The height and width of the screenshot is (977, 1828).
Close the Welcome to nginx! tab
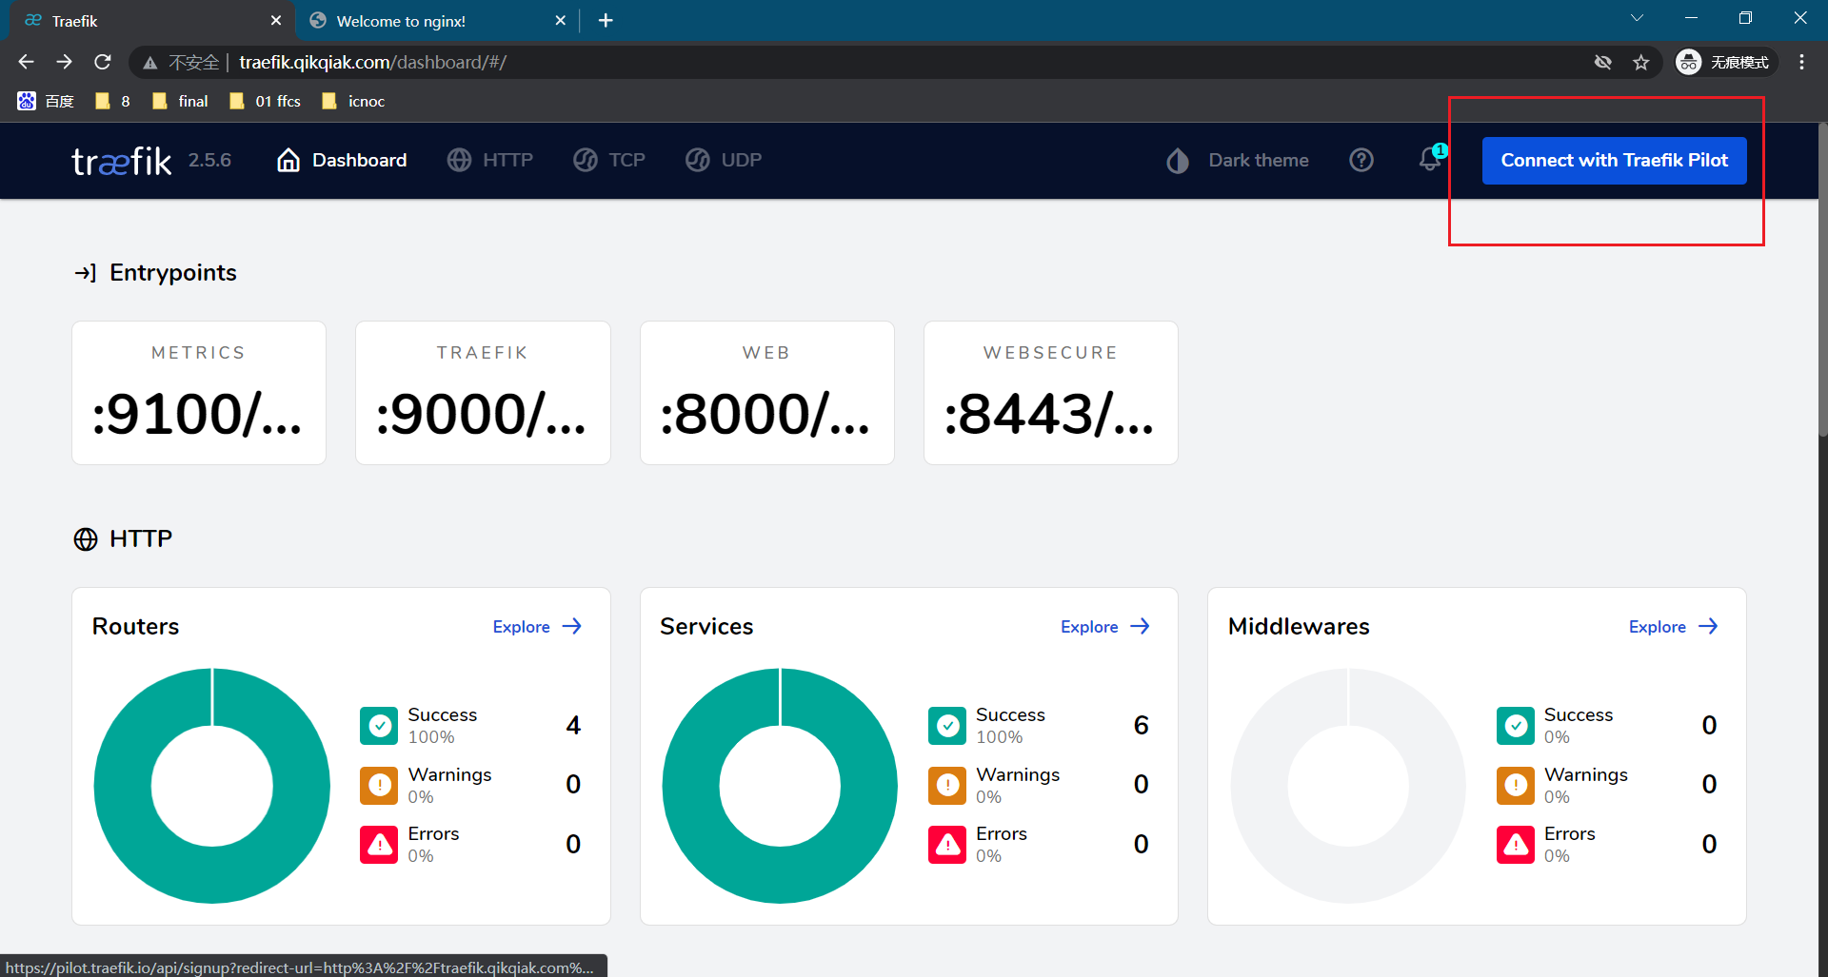(x=561, y=20)
